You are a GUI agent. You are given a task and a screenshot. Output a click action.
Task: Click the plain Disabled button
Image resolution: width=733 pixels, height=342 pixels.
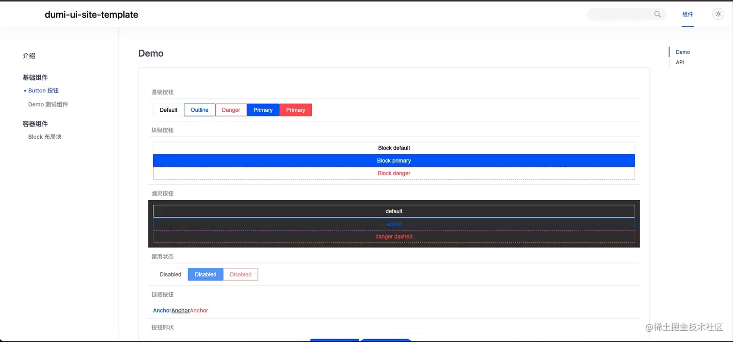pyautogui.click(x=171, y=275)
